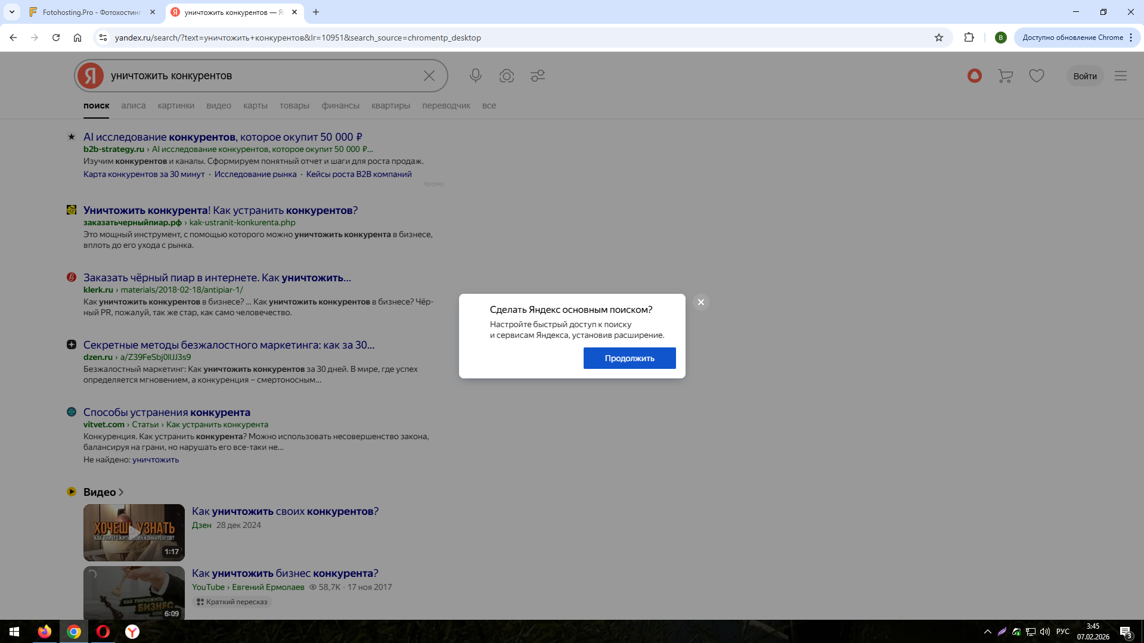Open the все services tab
1144x643 pixels.
(489, 105)
